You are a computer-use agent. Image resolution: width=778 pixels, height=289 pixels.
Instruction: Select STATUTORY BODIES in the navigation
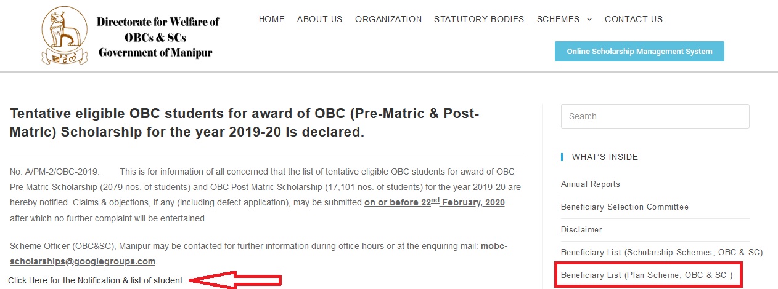pyautogui.click(x=479, y=19)
